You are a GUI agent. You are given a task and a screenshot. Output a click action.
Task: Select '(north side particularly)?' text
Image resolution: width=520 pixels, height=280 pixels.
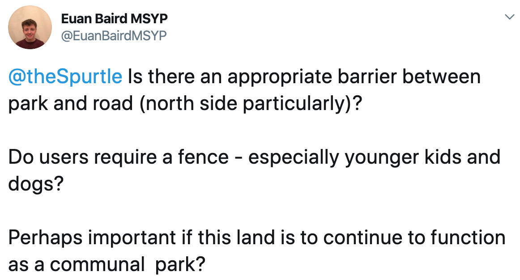251,104
